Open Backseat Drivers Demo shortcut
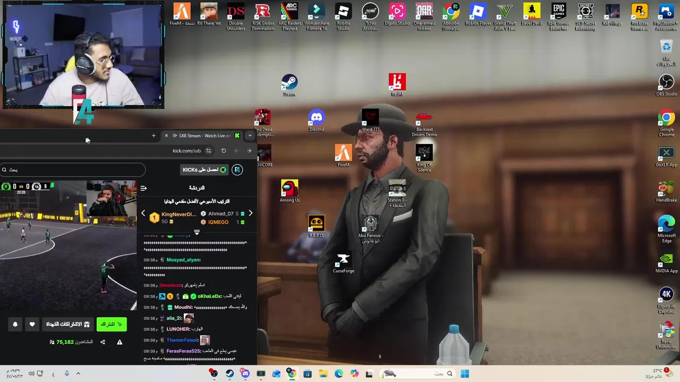The width and height of the screenshot is (680, 382). [424, 123]
